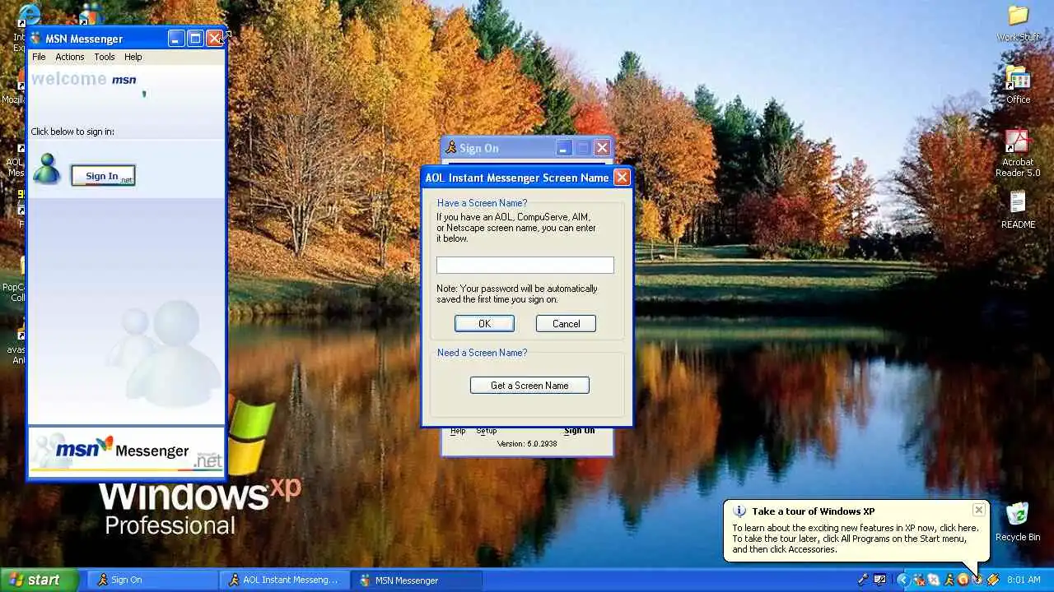The height and width of the screenshot is (592, 1054).
Task: Click the MSN icon on taskbar MSN Messenger button
Action: 366,580
